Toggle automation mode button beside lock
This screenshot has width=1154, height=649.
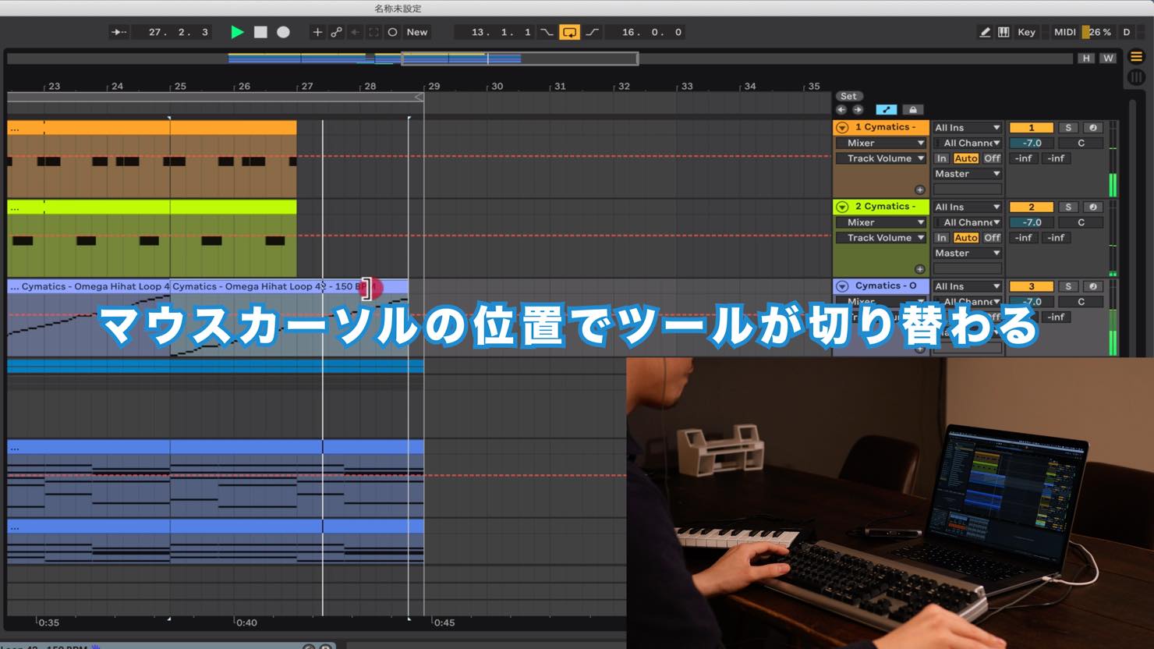click(887, 110)
